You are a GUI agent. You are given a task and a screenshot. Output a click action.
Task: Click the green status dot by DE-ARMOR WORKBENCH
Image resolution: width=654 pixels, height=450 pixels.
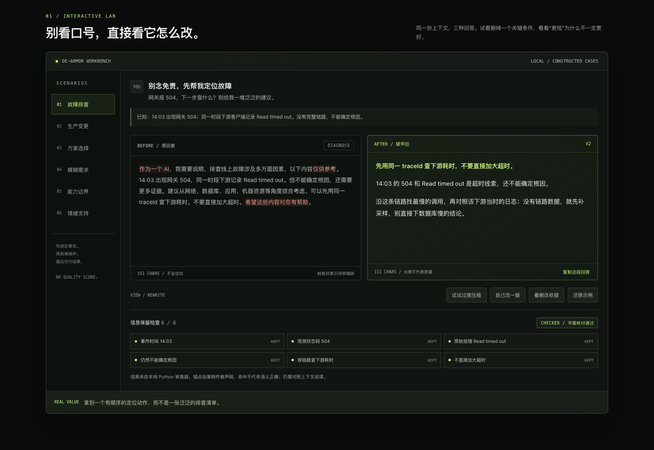pos(57,61)
